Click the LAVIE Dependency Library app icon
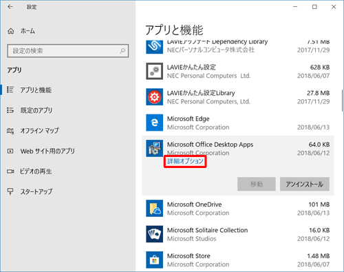Image resolution: width=344 pixels, height=272 pixels. (154, 47)
